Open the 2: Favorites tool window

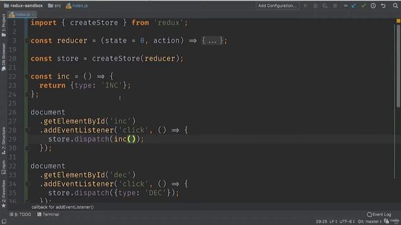pos(4,194)
